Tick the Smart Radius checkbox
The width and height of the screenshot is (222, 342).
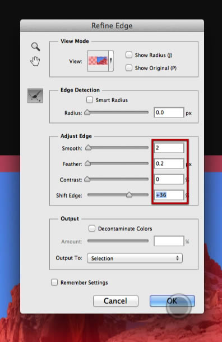point(90,100)
